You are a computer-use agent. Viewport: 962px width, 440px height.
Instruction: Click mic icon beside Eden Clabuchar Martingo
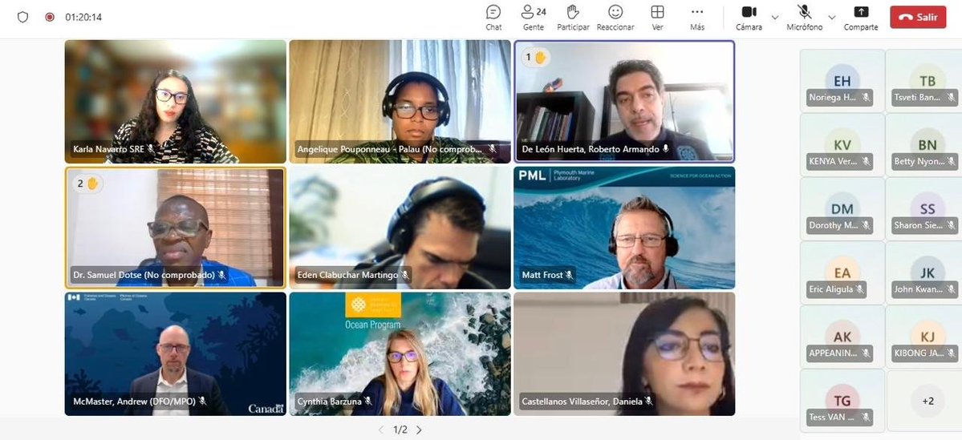pos(405,275)
